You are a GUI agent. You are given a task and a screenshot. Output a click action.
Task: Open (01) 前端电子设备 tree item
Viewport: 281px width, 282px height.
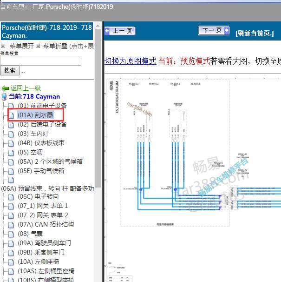coord(42,106)
